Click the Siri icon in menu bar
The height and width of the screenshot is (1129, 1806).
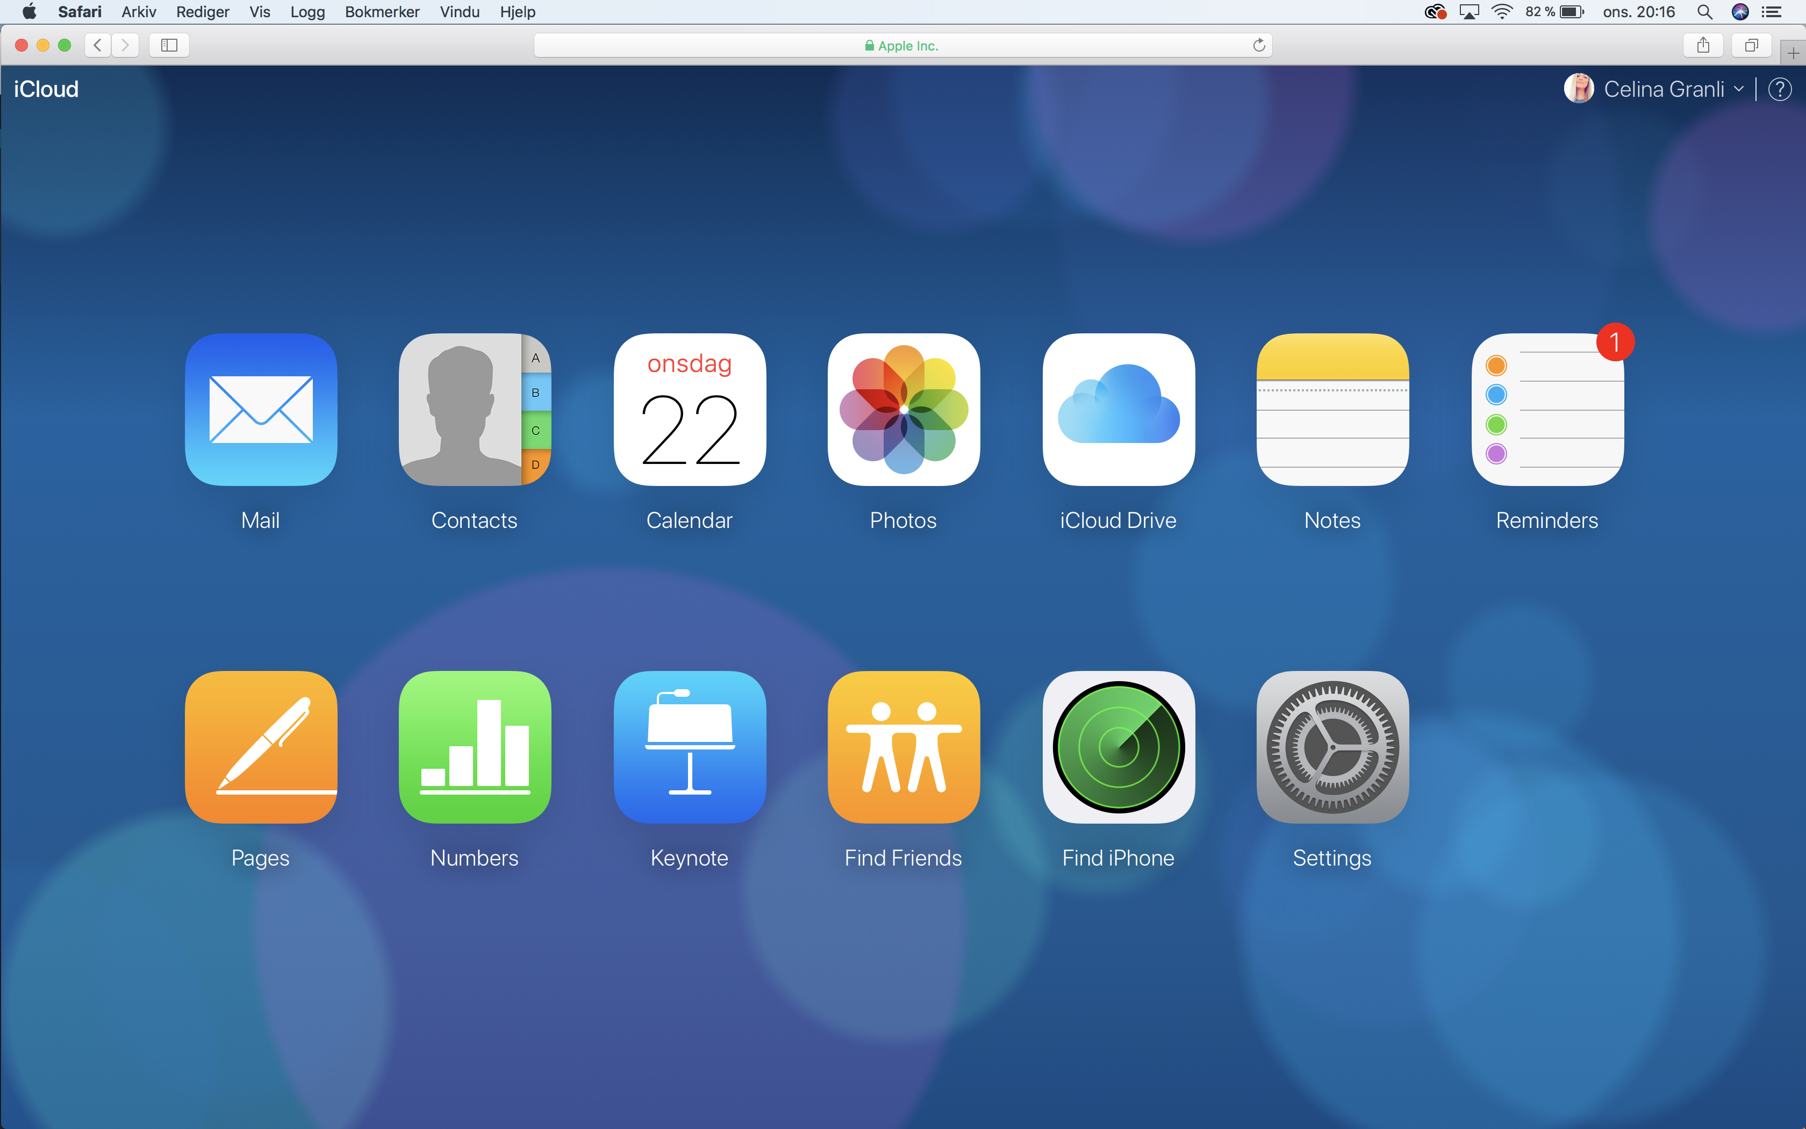(1740, 12)
